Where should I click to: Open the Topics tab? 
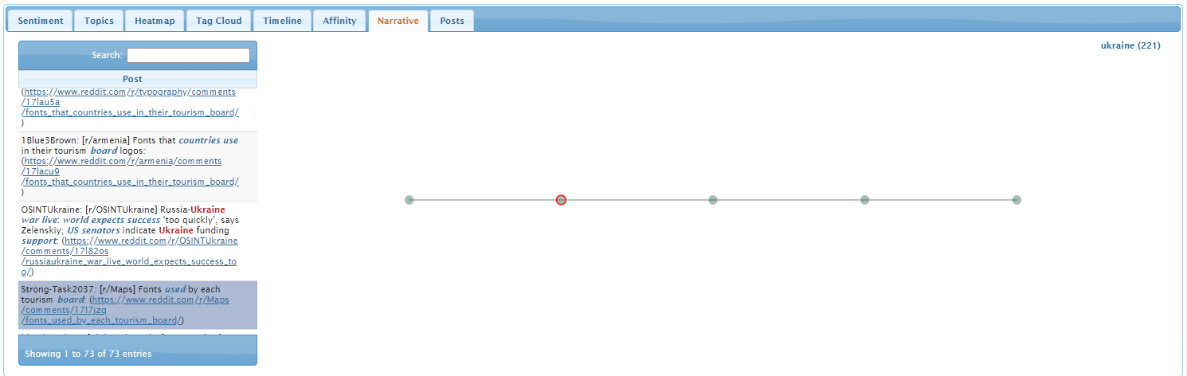click(99, 21)
